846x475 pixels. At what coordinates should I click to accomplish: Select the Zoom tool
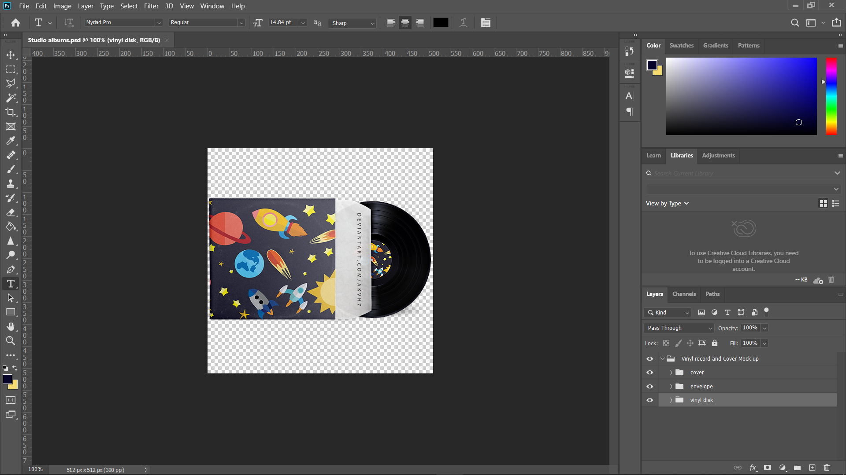pyautogui.click(x=11, y=341)
